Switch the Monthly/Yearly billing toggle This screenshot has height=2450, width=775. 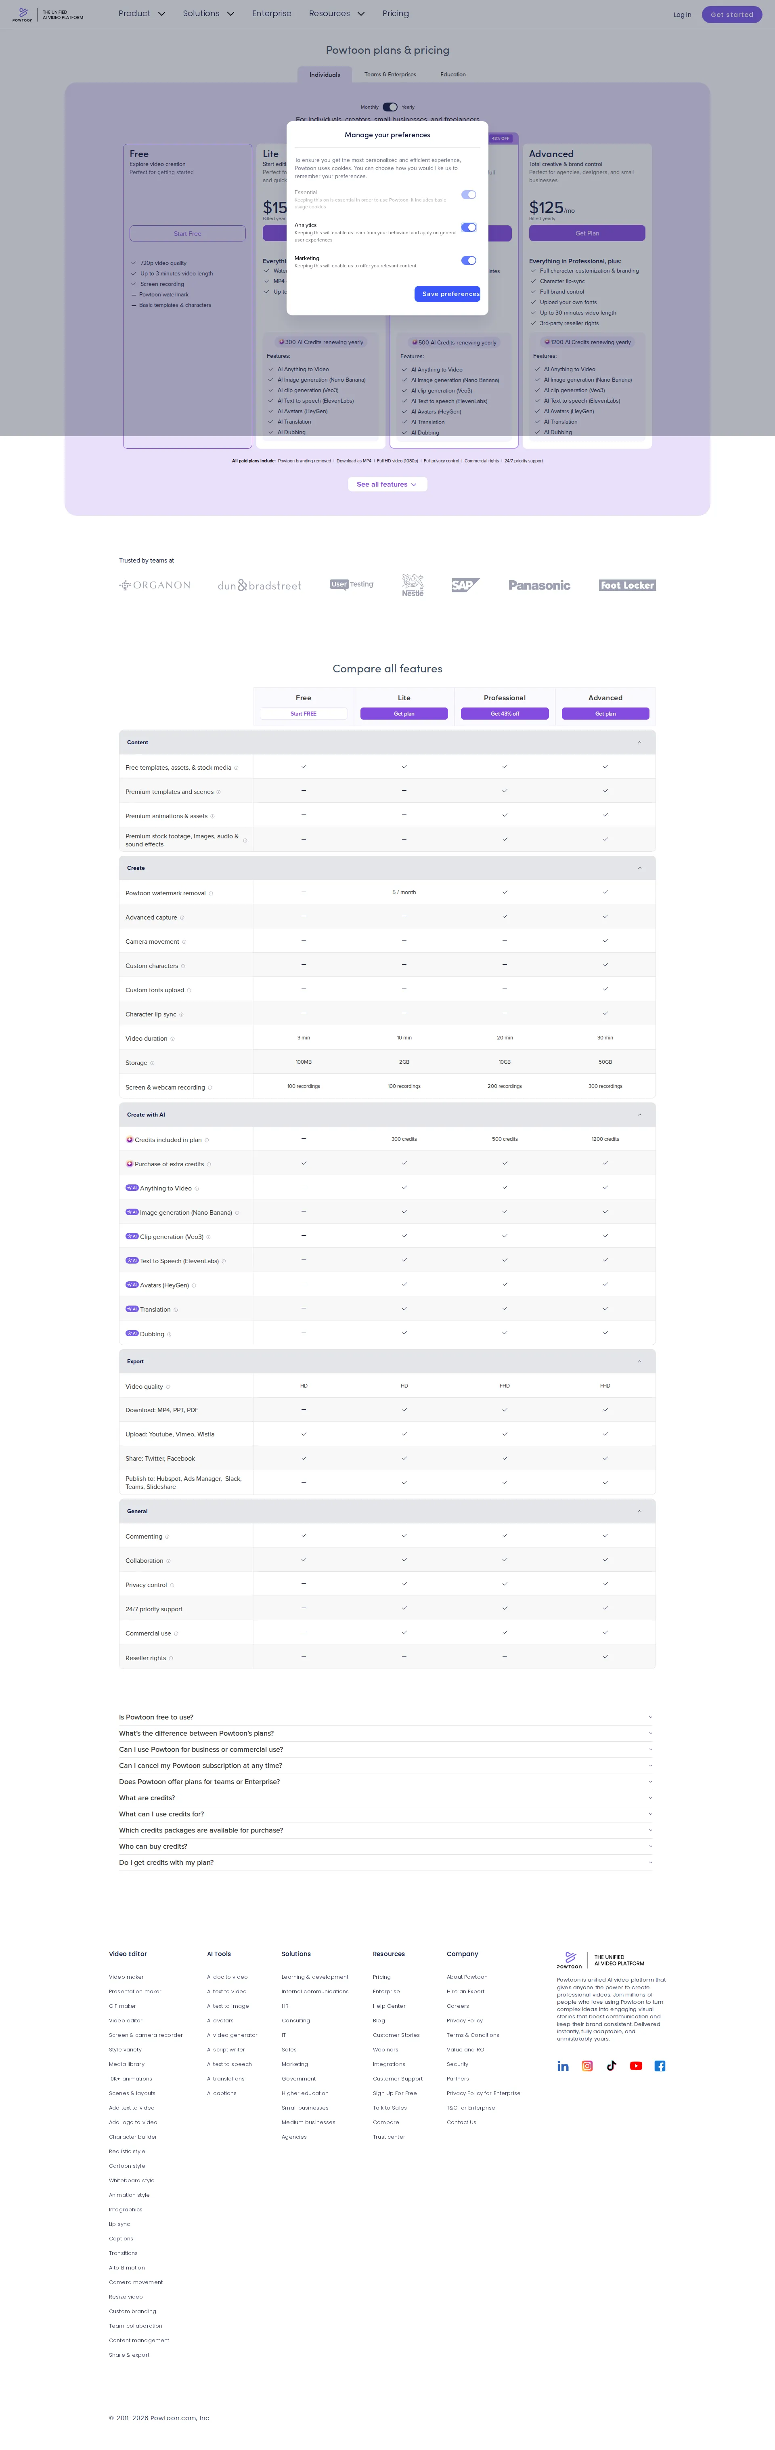pos(390,107)
